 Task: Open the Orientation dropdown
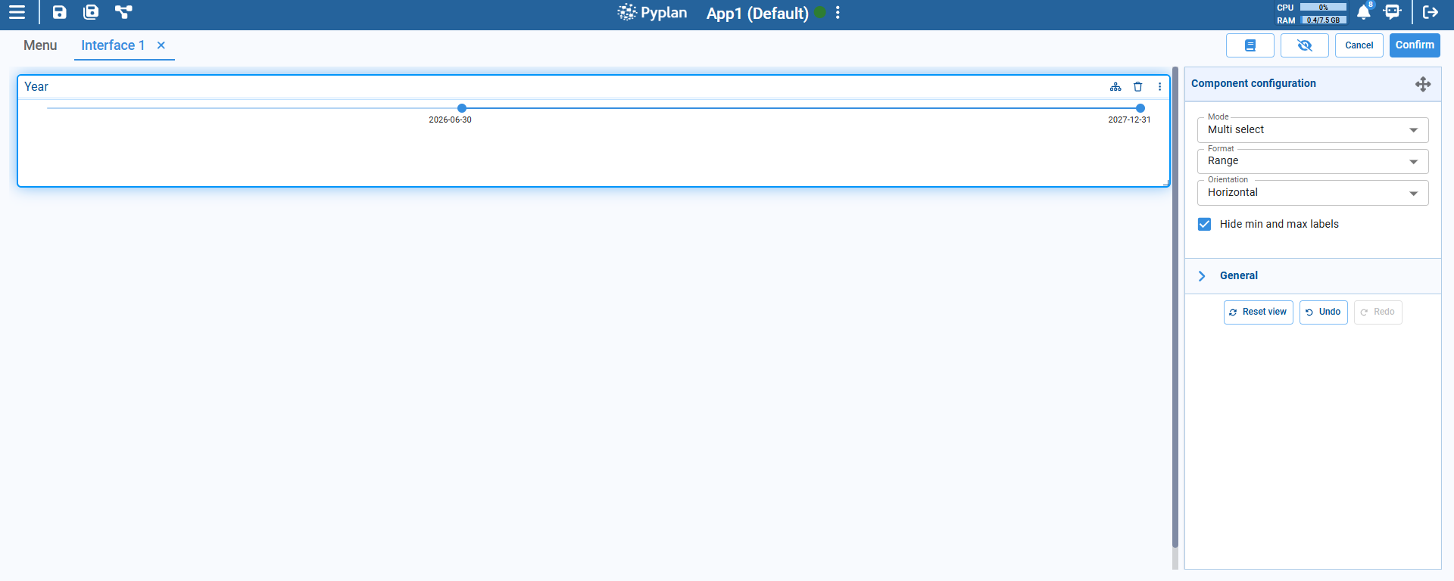(x=1312, y=193)
